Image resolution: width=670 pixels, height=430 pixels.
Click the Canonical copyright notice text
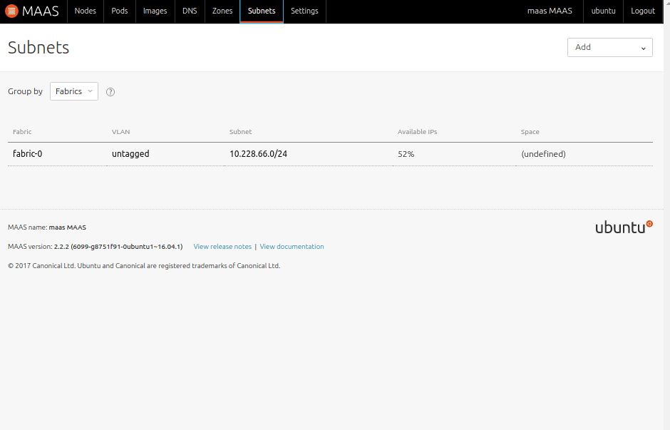[144, 266]
